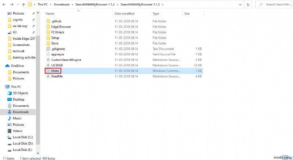Click '1 item selected' in status bar
Screen dimensions: 293x160
click(x=30, y=158)
